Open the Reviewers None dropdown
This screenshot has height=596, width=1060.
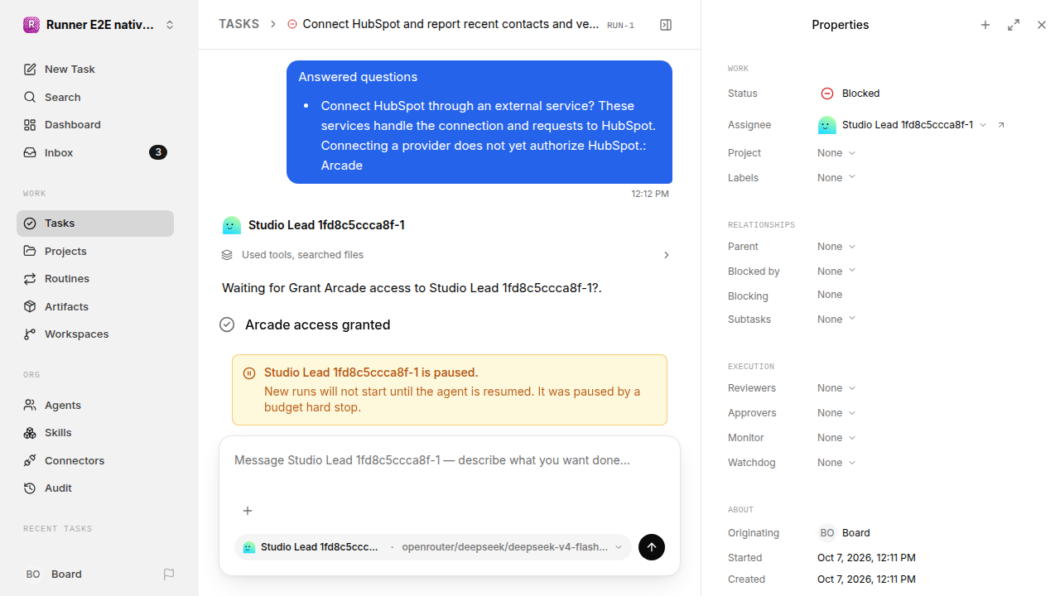click(x=836, y=388)
